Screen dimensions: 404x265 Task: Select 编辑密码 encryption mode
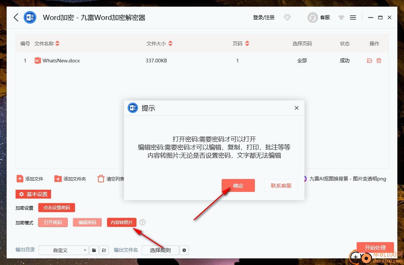point(87,222)
